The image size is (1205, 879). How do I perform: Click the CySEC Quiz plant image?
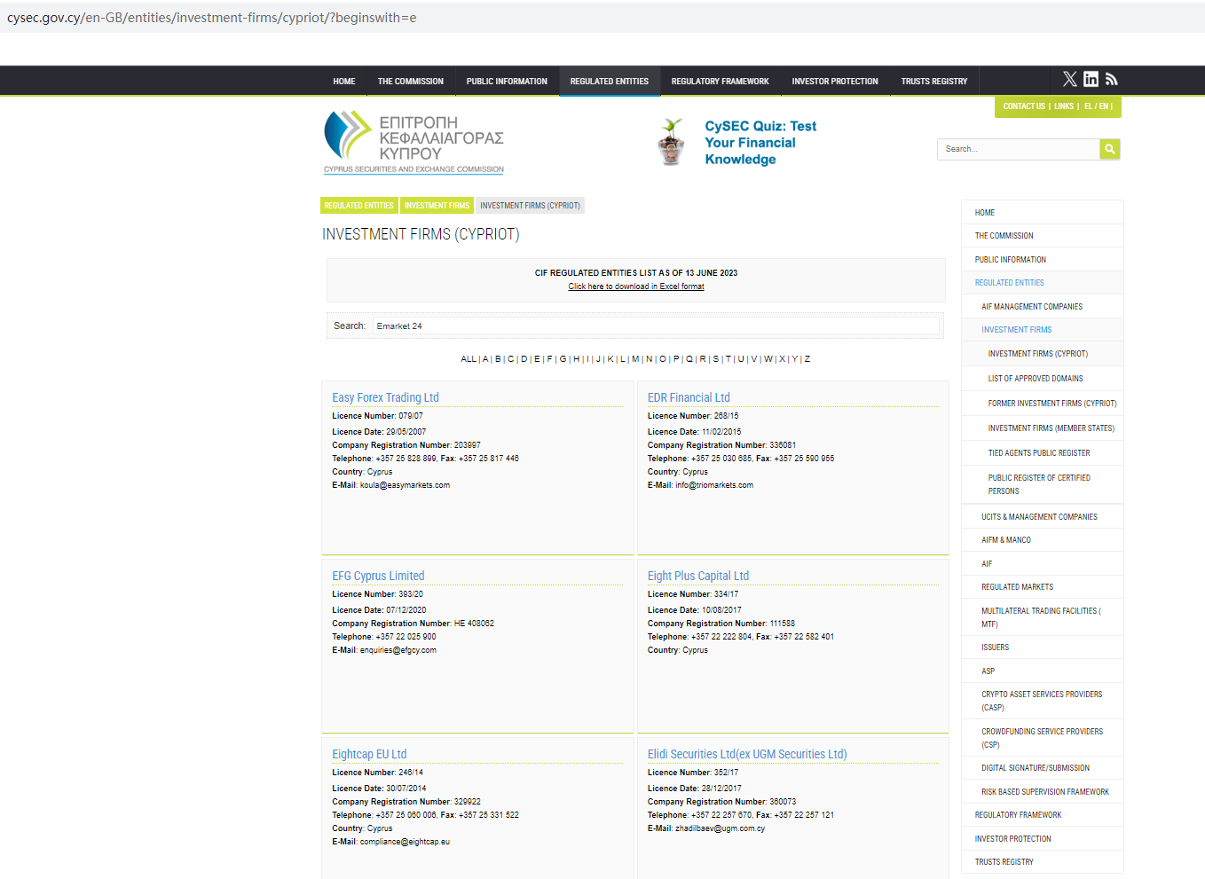click(x=672, y=143)
